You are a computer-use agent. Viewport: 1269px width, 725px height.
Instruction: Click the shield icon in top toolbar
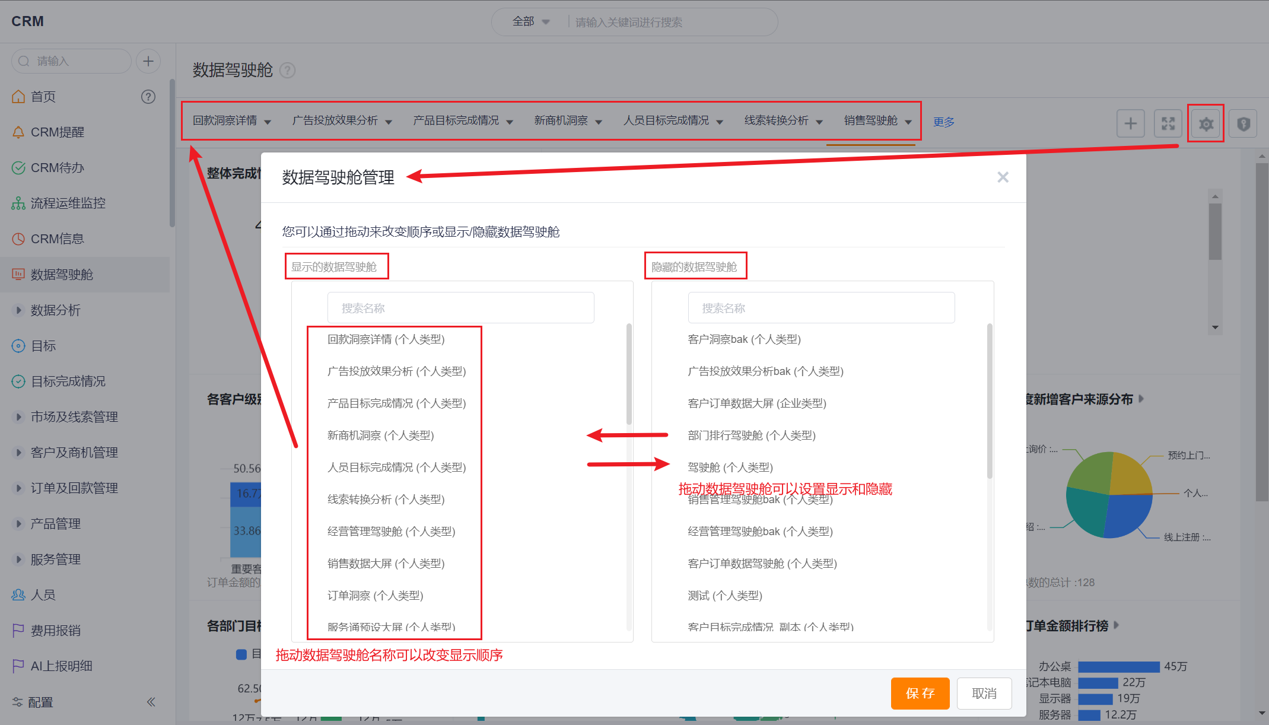tap(1243, 123)
